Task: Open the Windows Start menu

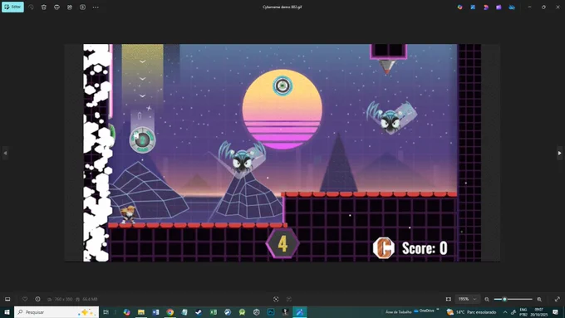Action: (x=7, y=312)
